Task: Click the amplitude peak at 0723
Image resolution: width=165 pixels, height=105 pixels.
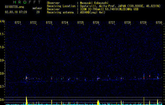Action: pyautogui.click(x=52, y=102)
